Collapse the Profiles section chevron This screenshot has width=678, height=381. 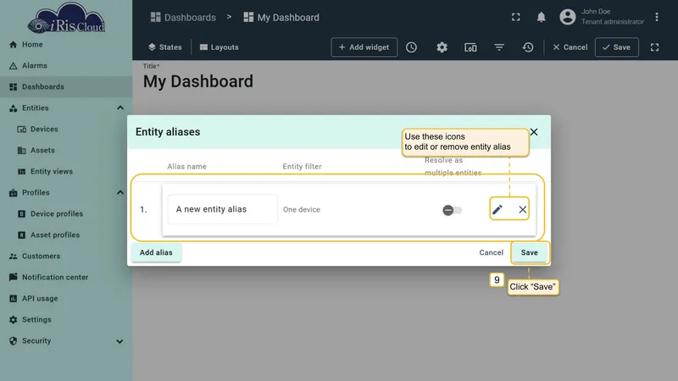click(x=119, y=193)
